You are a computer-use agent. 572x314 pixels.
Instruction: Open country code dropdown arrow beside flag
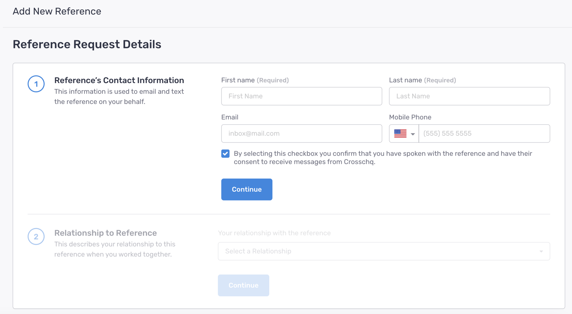[x=413, y=134]
